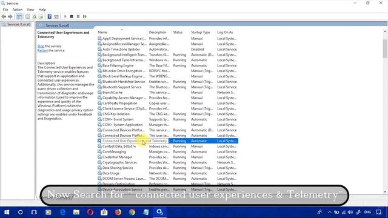This screenshot has width=388, height=218.
Task: Click the gear icon beside Block Level Backup Engine
Action: 99,76
